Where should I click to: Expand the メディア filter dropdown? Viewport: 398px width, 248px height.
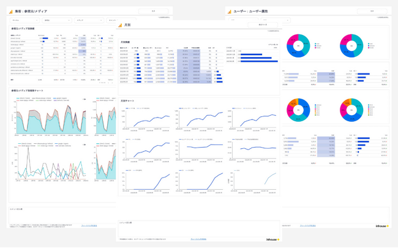click(x=89, y=20)
